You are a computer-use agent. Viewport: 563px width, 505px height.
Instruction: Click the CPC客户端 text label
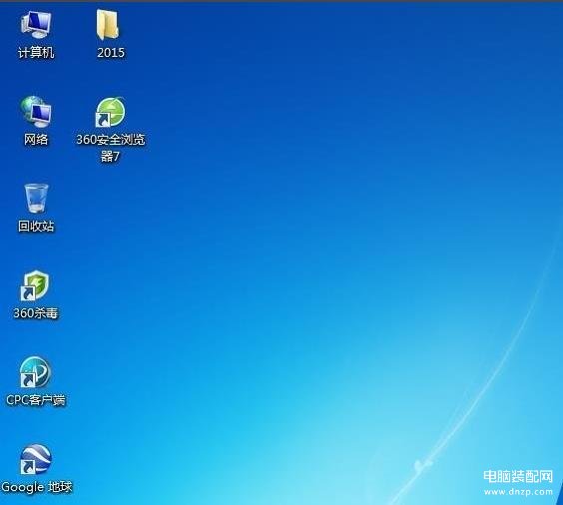[36, 400]
